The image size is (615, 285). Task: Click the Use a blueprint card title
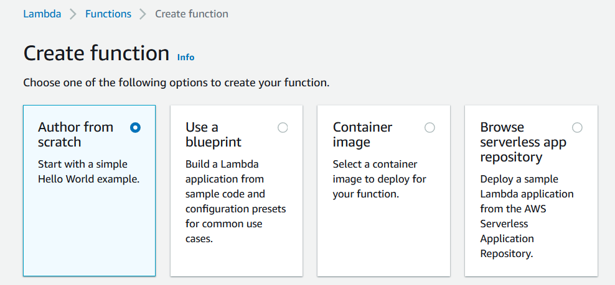tap(214, 135)
